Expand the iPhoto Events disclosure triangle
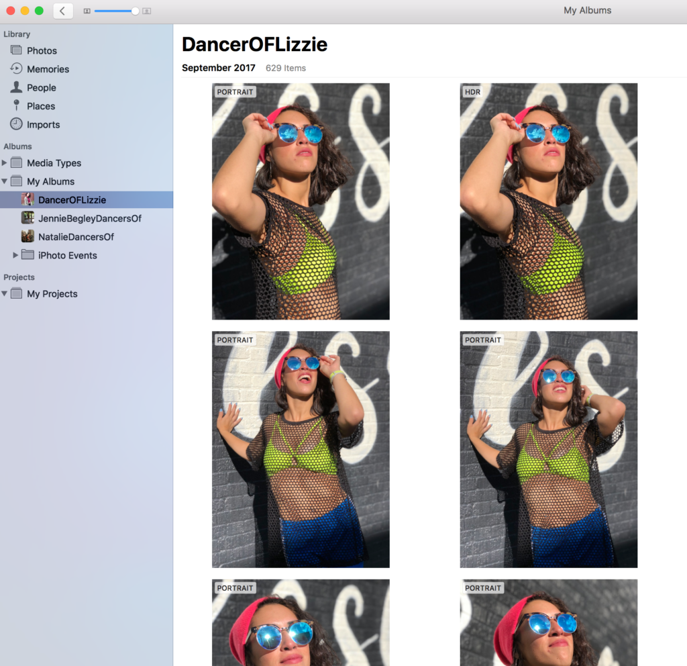This screenshot has height=666, width=687. coord(15,254)
